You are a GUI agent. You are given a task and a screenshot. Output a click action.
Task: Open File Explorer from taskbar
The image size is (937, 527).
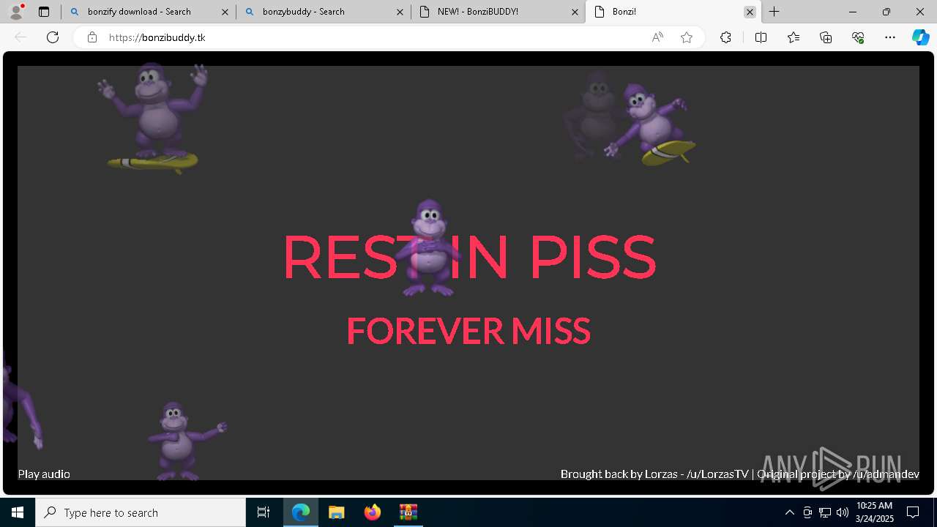point(337,512)
